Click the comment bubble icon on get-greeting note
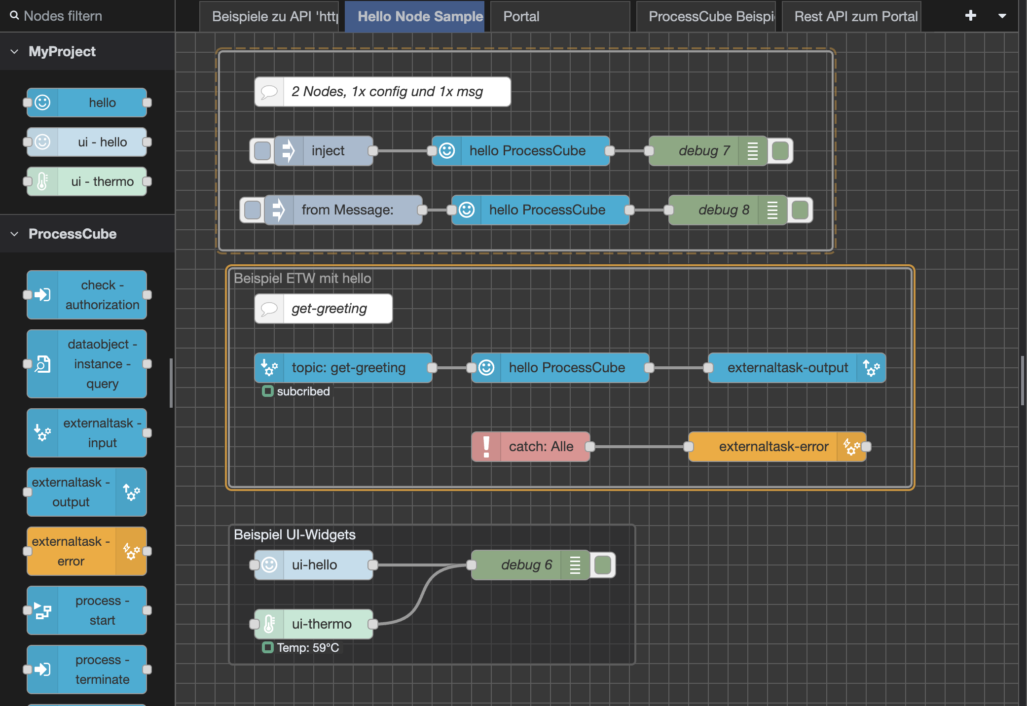This screenshot has height=706, width=1027. coord(269,309)
